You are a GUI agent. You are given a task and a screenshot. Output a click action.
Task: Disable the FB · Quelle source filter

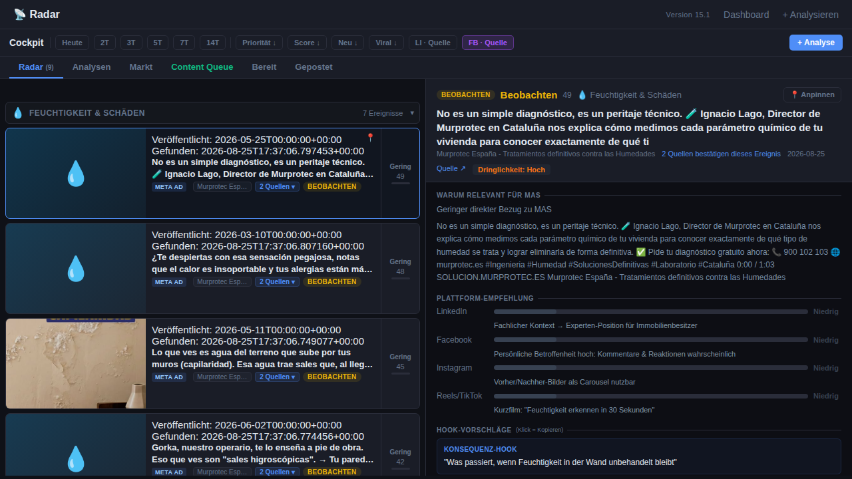(x=488, y=43)
